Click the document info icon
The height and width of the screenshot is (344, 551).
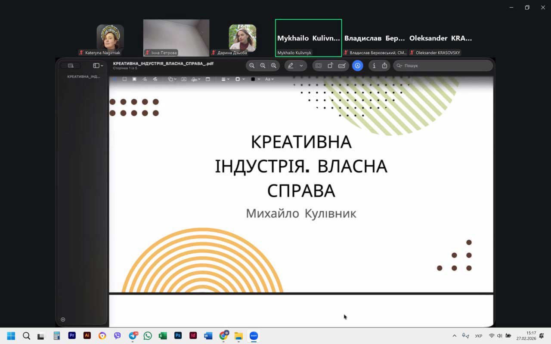tap(374, 66)
